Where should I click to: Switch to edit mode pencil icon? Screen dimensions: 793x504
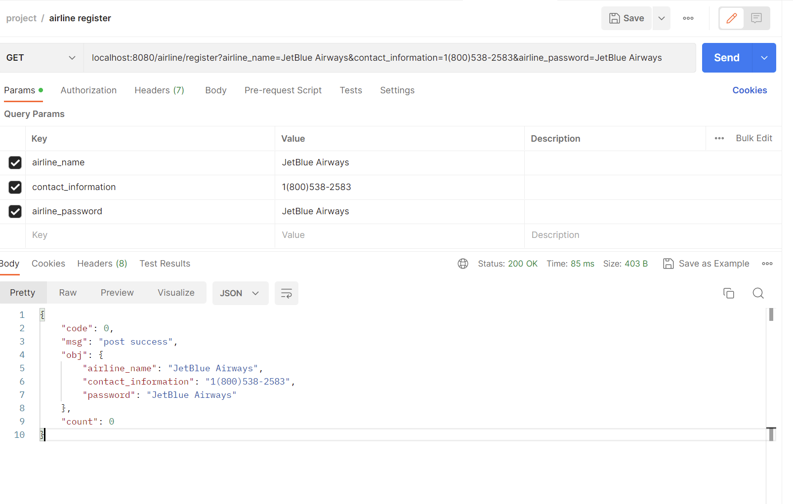click(x=732, y=18)
